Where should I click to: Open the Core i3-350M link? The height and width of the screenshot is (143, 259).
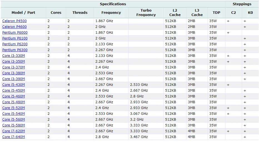coord(14,62)
